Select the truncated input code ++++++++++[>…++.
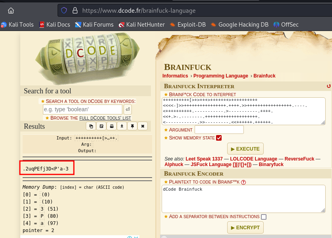 pos(97,138)
